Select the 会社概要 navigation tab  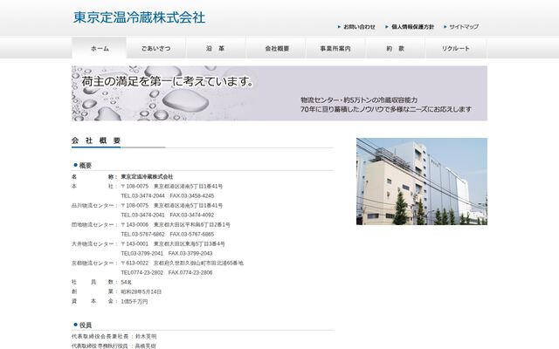click(x=277, y=48)
